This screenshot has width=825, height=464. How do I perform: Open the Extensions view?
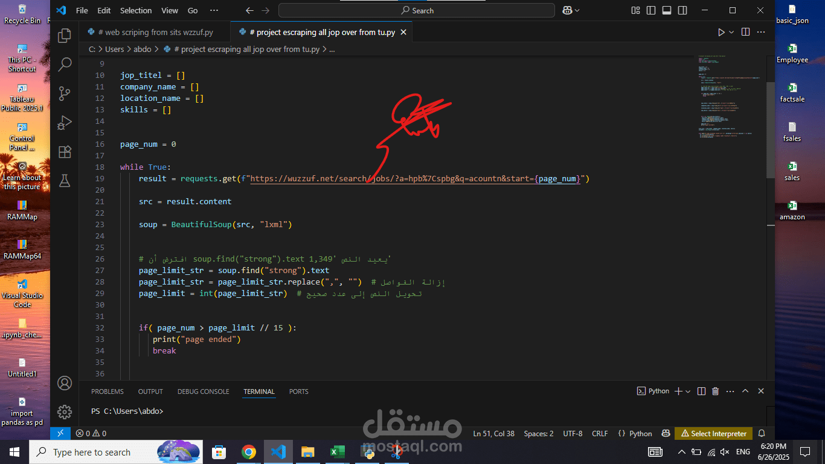(x=65, y=152)
